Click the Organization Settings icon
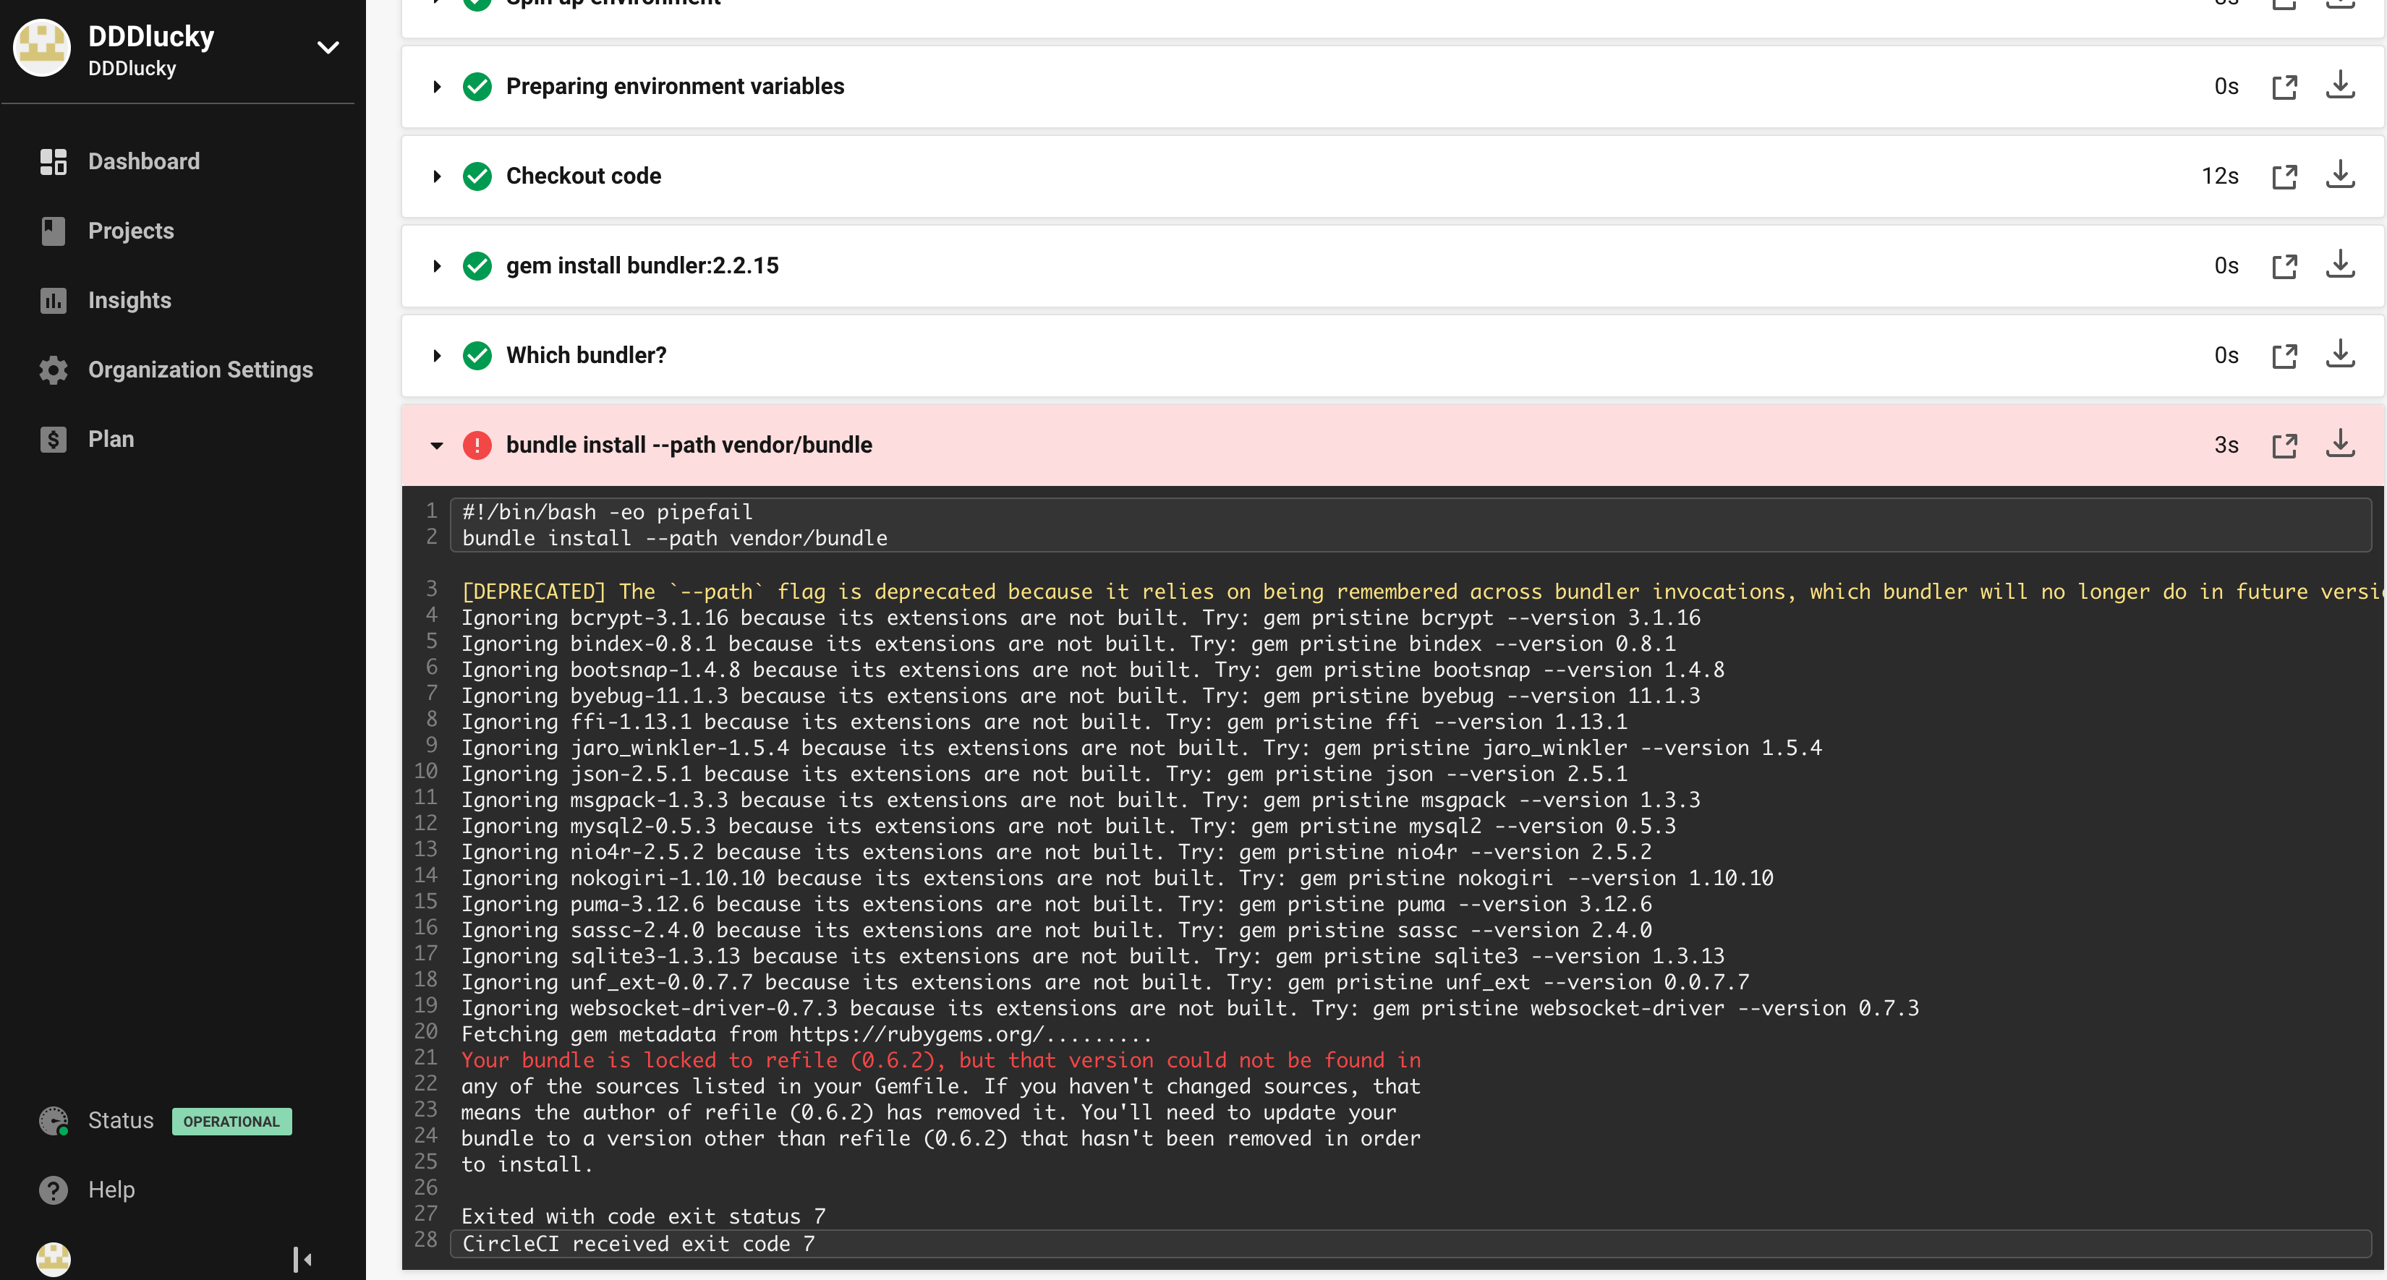The image size is (2387, 1280). pos(51,370)
